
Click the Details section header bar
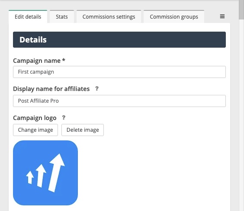point(119,39)
